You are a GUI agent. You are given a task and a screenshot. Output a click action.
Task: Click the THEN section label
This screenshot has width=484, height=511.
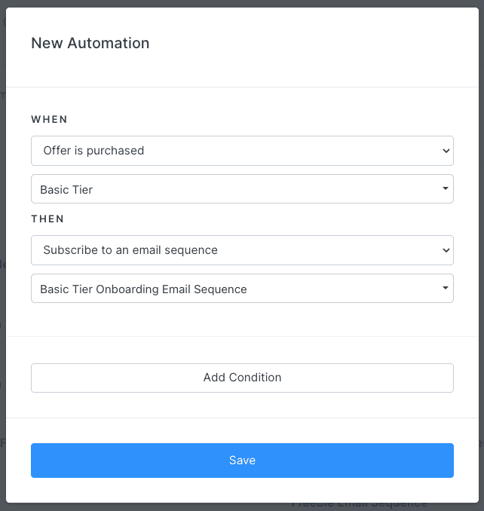(x=47, y=219)
